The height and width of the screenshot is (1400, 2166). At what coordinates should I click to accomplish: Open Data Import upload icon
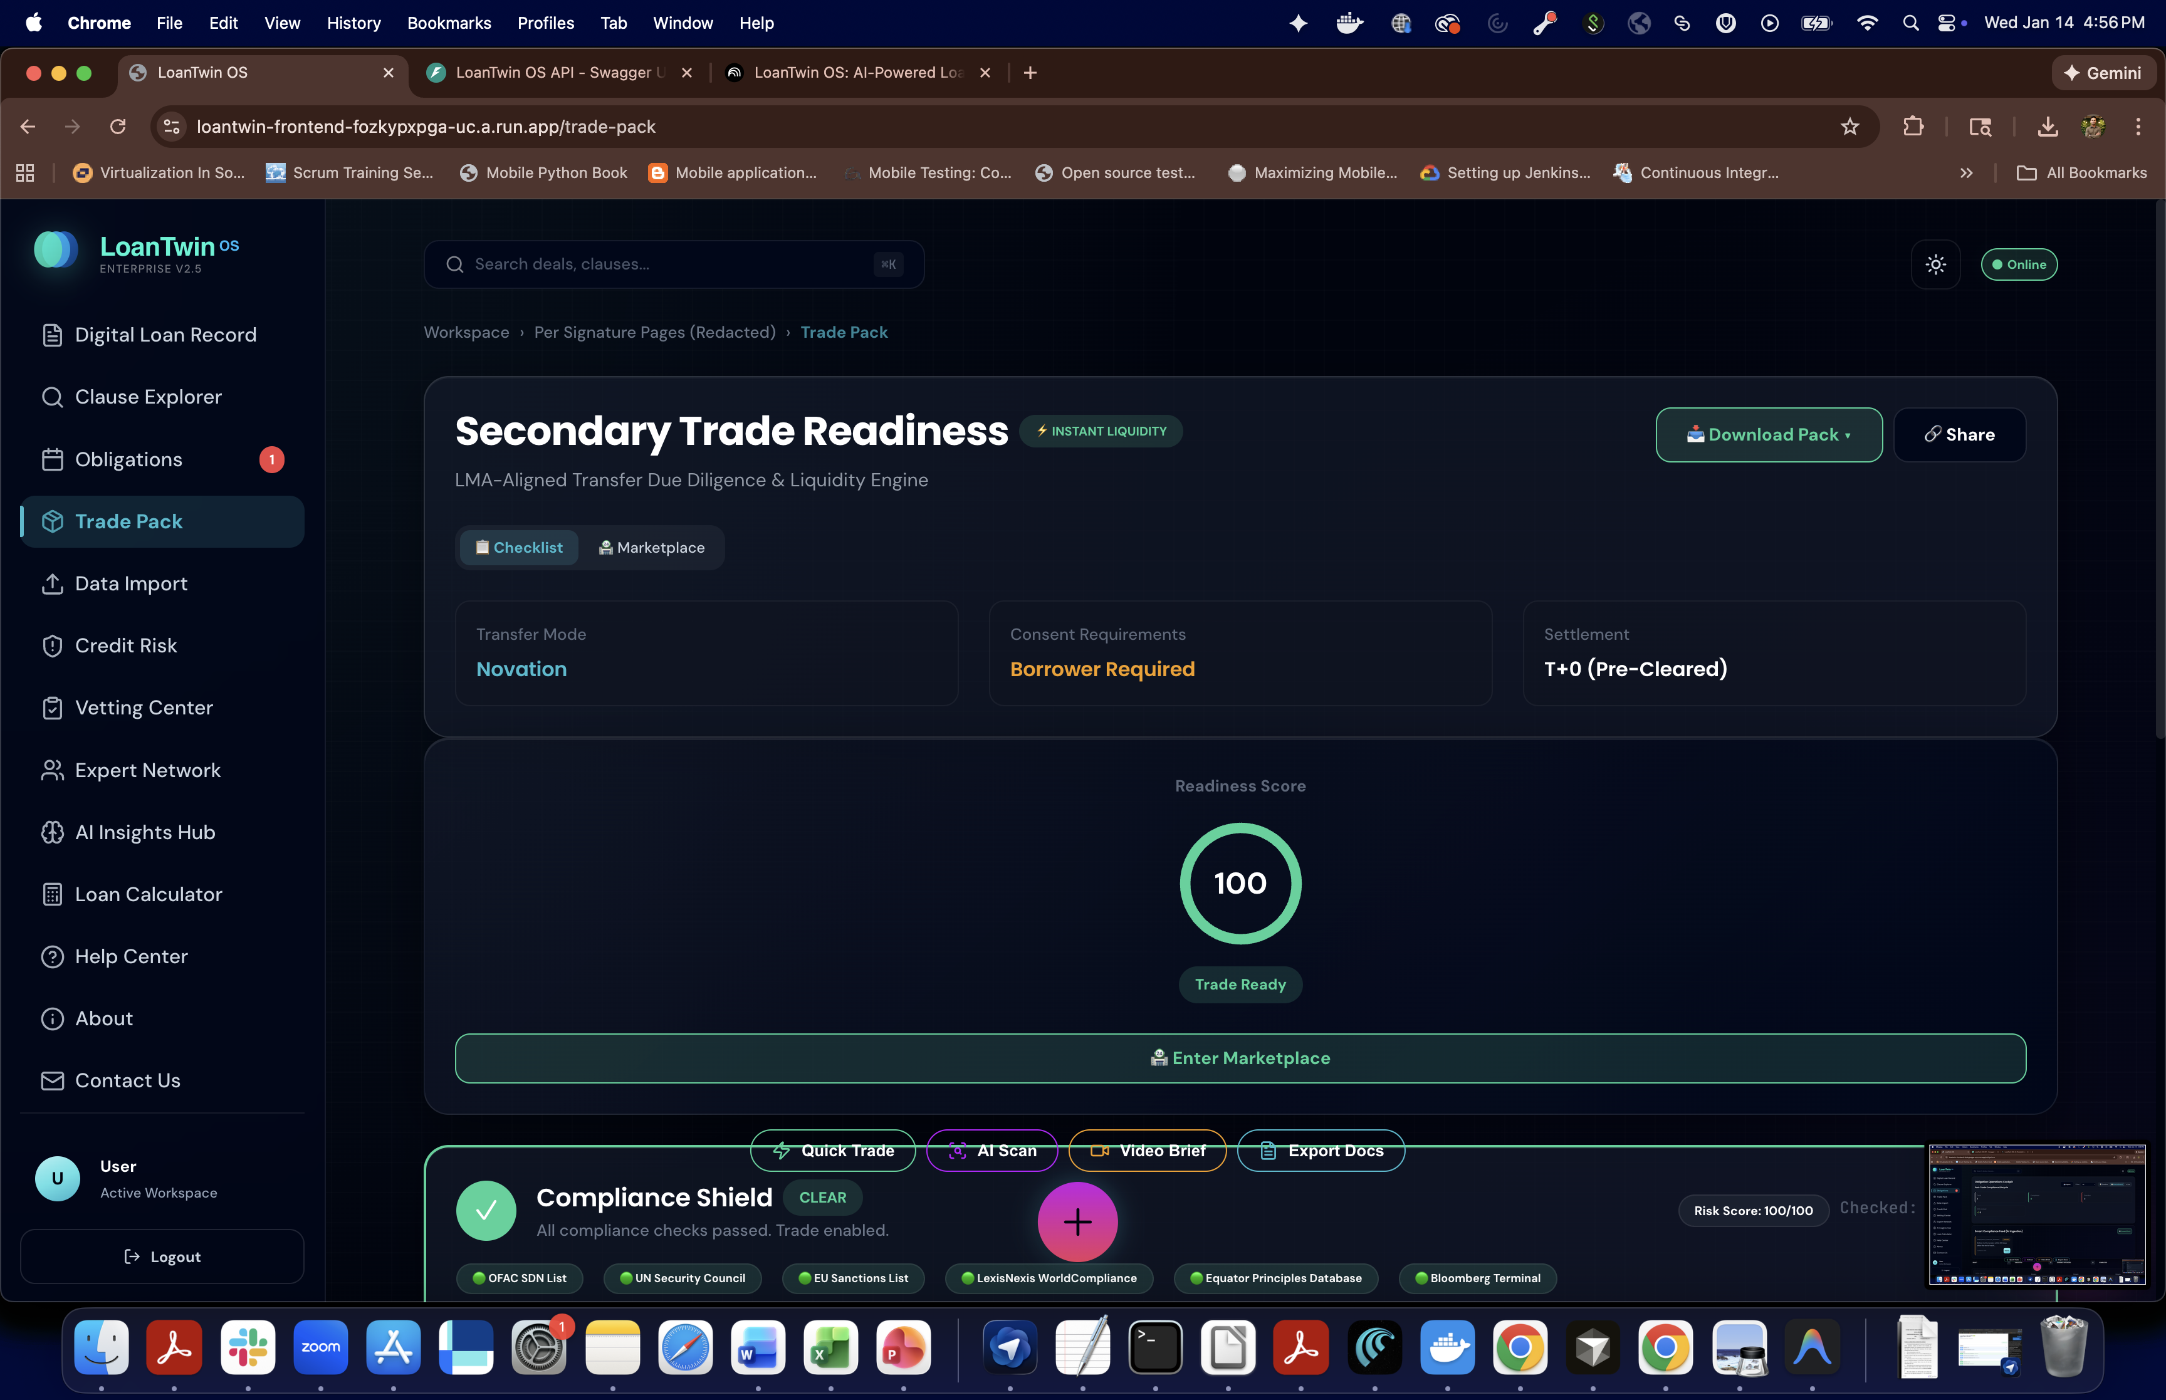point(53,583)
